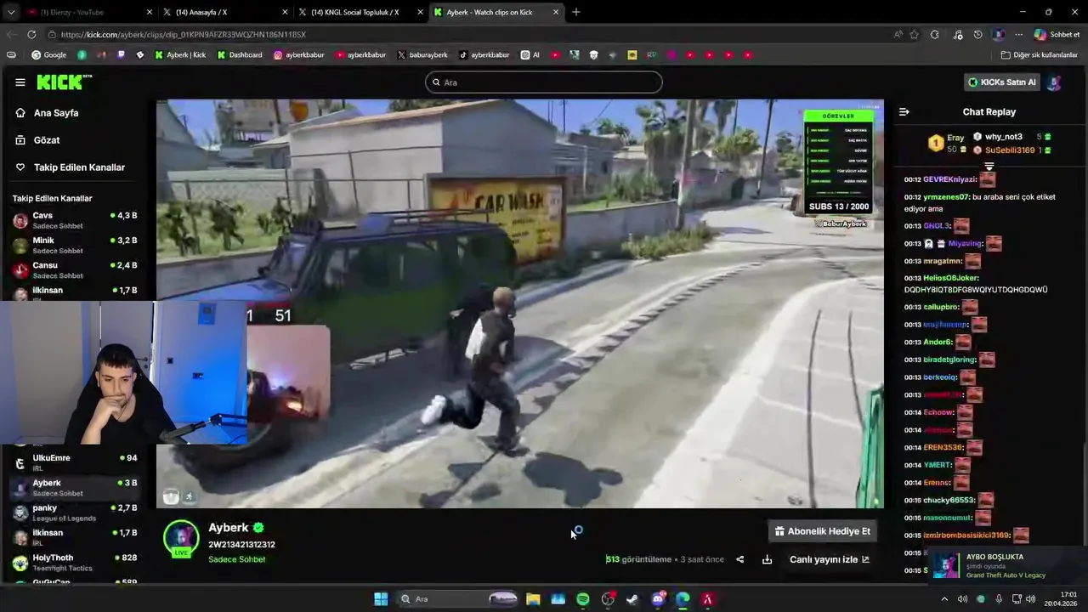Click the Ayberk channel avatar below the video
This screenshot has width=1088, height=612.
coord(181,539)
